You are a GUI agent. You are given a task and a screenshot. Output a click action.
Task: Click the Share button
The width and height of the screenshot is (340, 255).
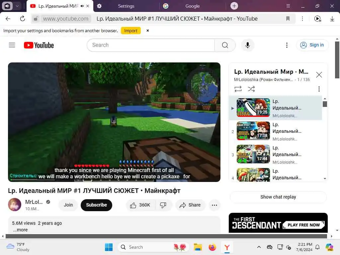(x=190, y=205)
